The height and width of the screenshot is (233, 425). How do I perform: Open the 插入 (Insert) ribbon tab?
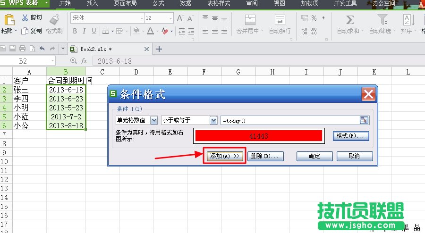(x=92, y=3)
